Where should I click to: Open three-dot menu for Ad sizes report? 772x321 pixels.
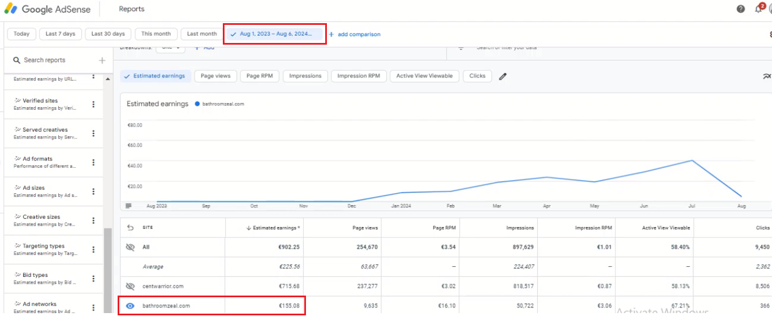click(x=93, y=192)
